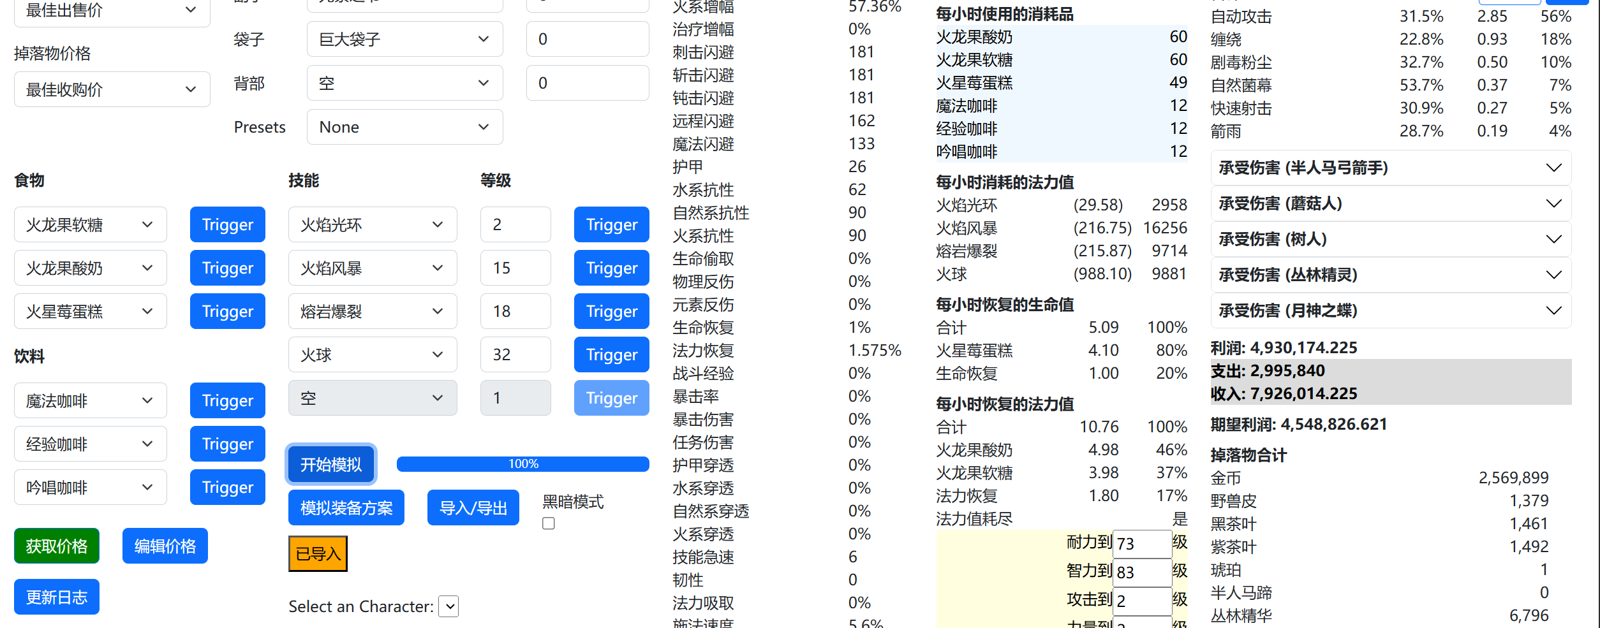Open the Presets dropdown showing None
This screenshot has width=1600, height=628.
click(x=404, y=127)
